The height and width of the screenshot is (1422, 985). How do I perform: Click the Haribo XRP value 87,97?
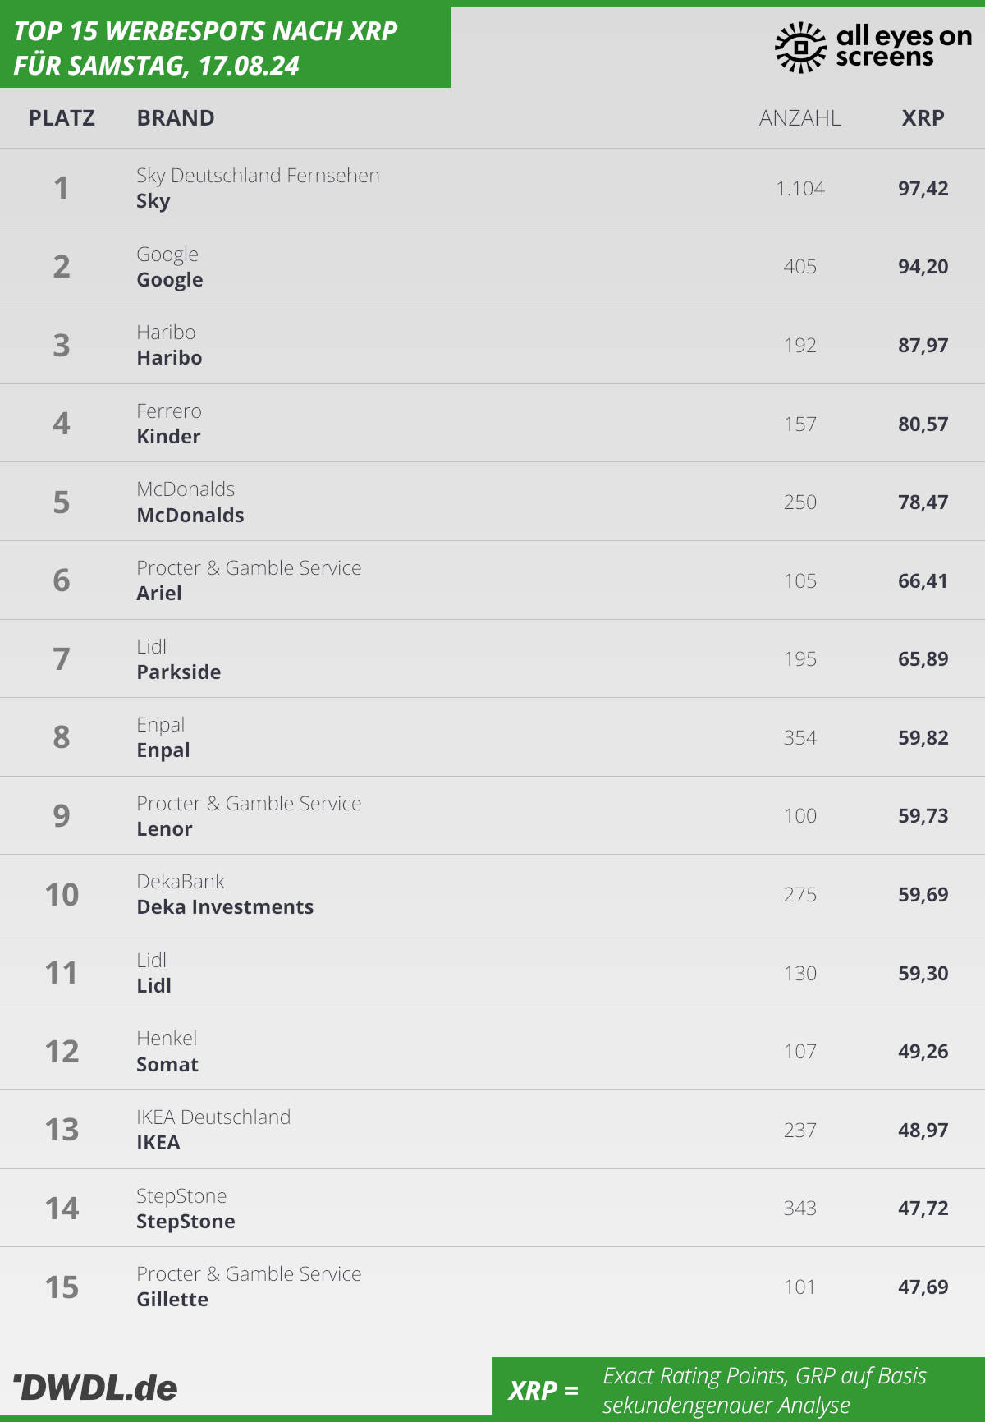[x=923, y=345]
